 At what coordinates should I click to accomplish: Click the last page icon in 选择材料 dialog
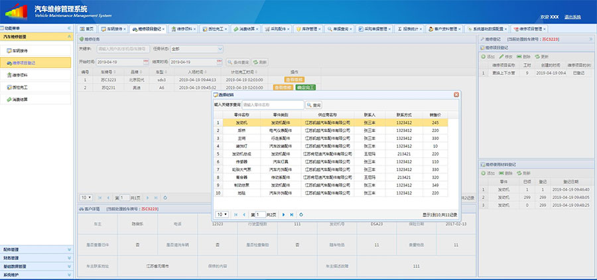[x=291, y=214]
